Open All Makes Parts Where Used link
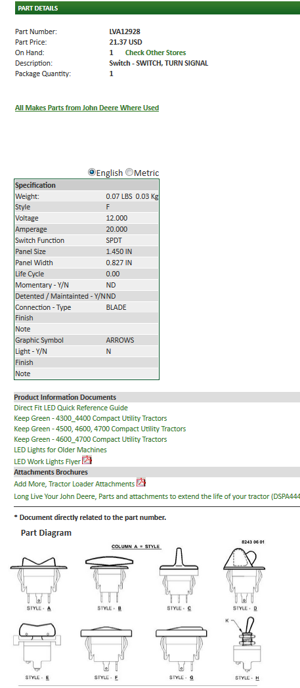 [87, 108]
